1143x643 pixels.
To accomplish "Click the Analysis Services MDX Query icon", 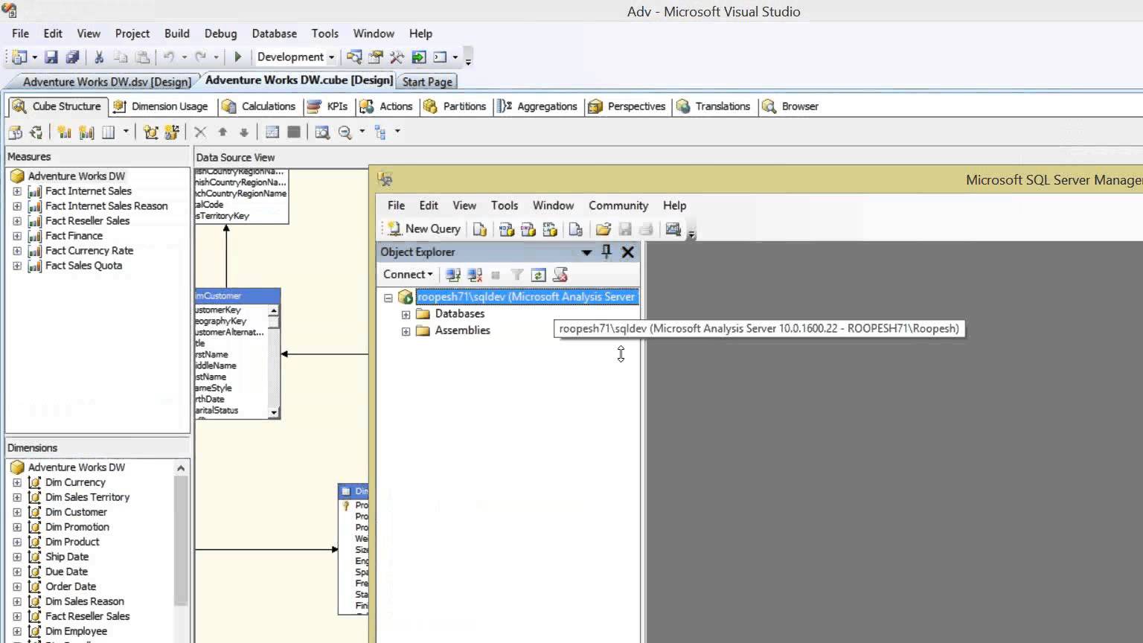I will pos(507,229).
